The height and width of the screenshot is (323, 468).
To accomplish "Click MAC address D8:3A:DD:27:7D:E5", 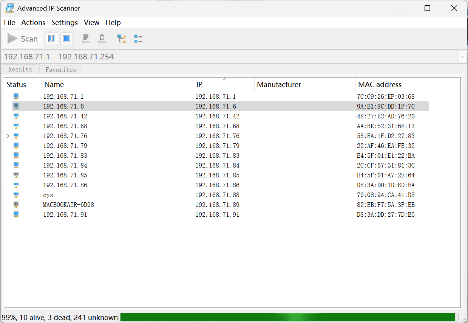I will [386, 214].
